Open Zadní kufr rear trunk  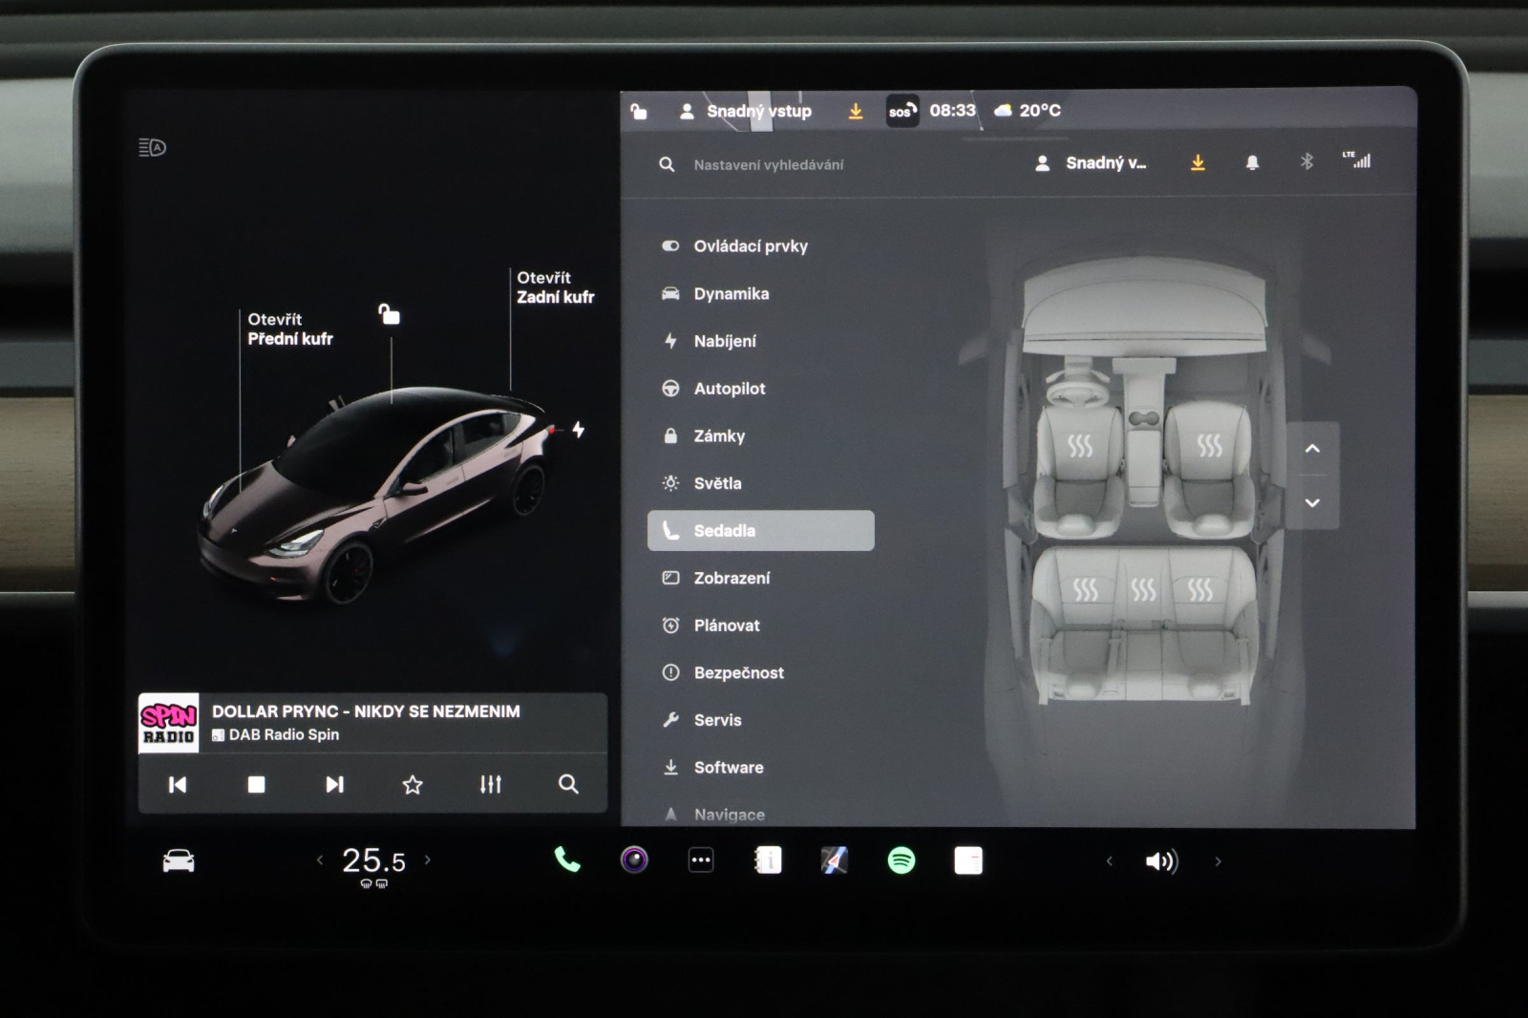coord(555,287)
